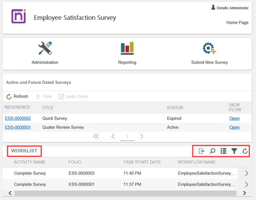Screen dimensions: 256x200
Task: Open the Denallix Administrator user menu
Action: [x=230, y=8]
